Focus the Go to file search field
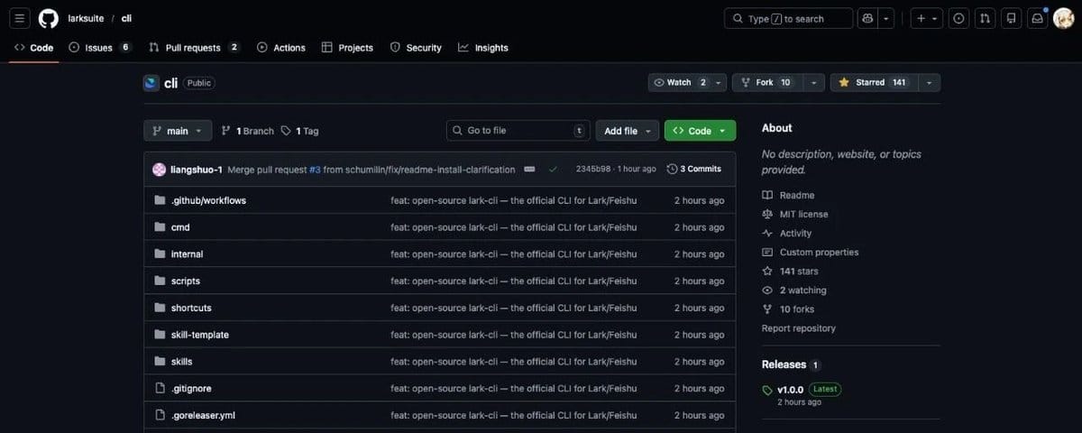1082x433 pixels. pos(518,131)
